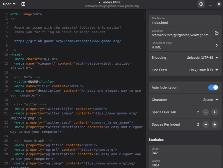
Task: Click the Spaces Per Tab value 2
Action: (198, 112)
